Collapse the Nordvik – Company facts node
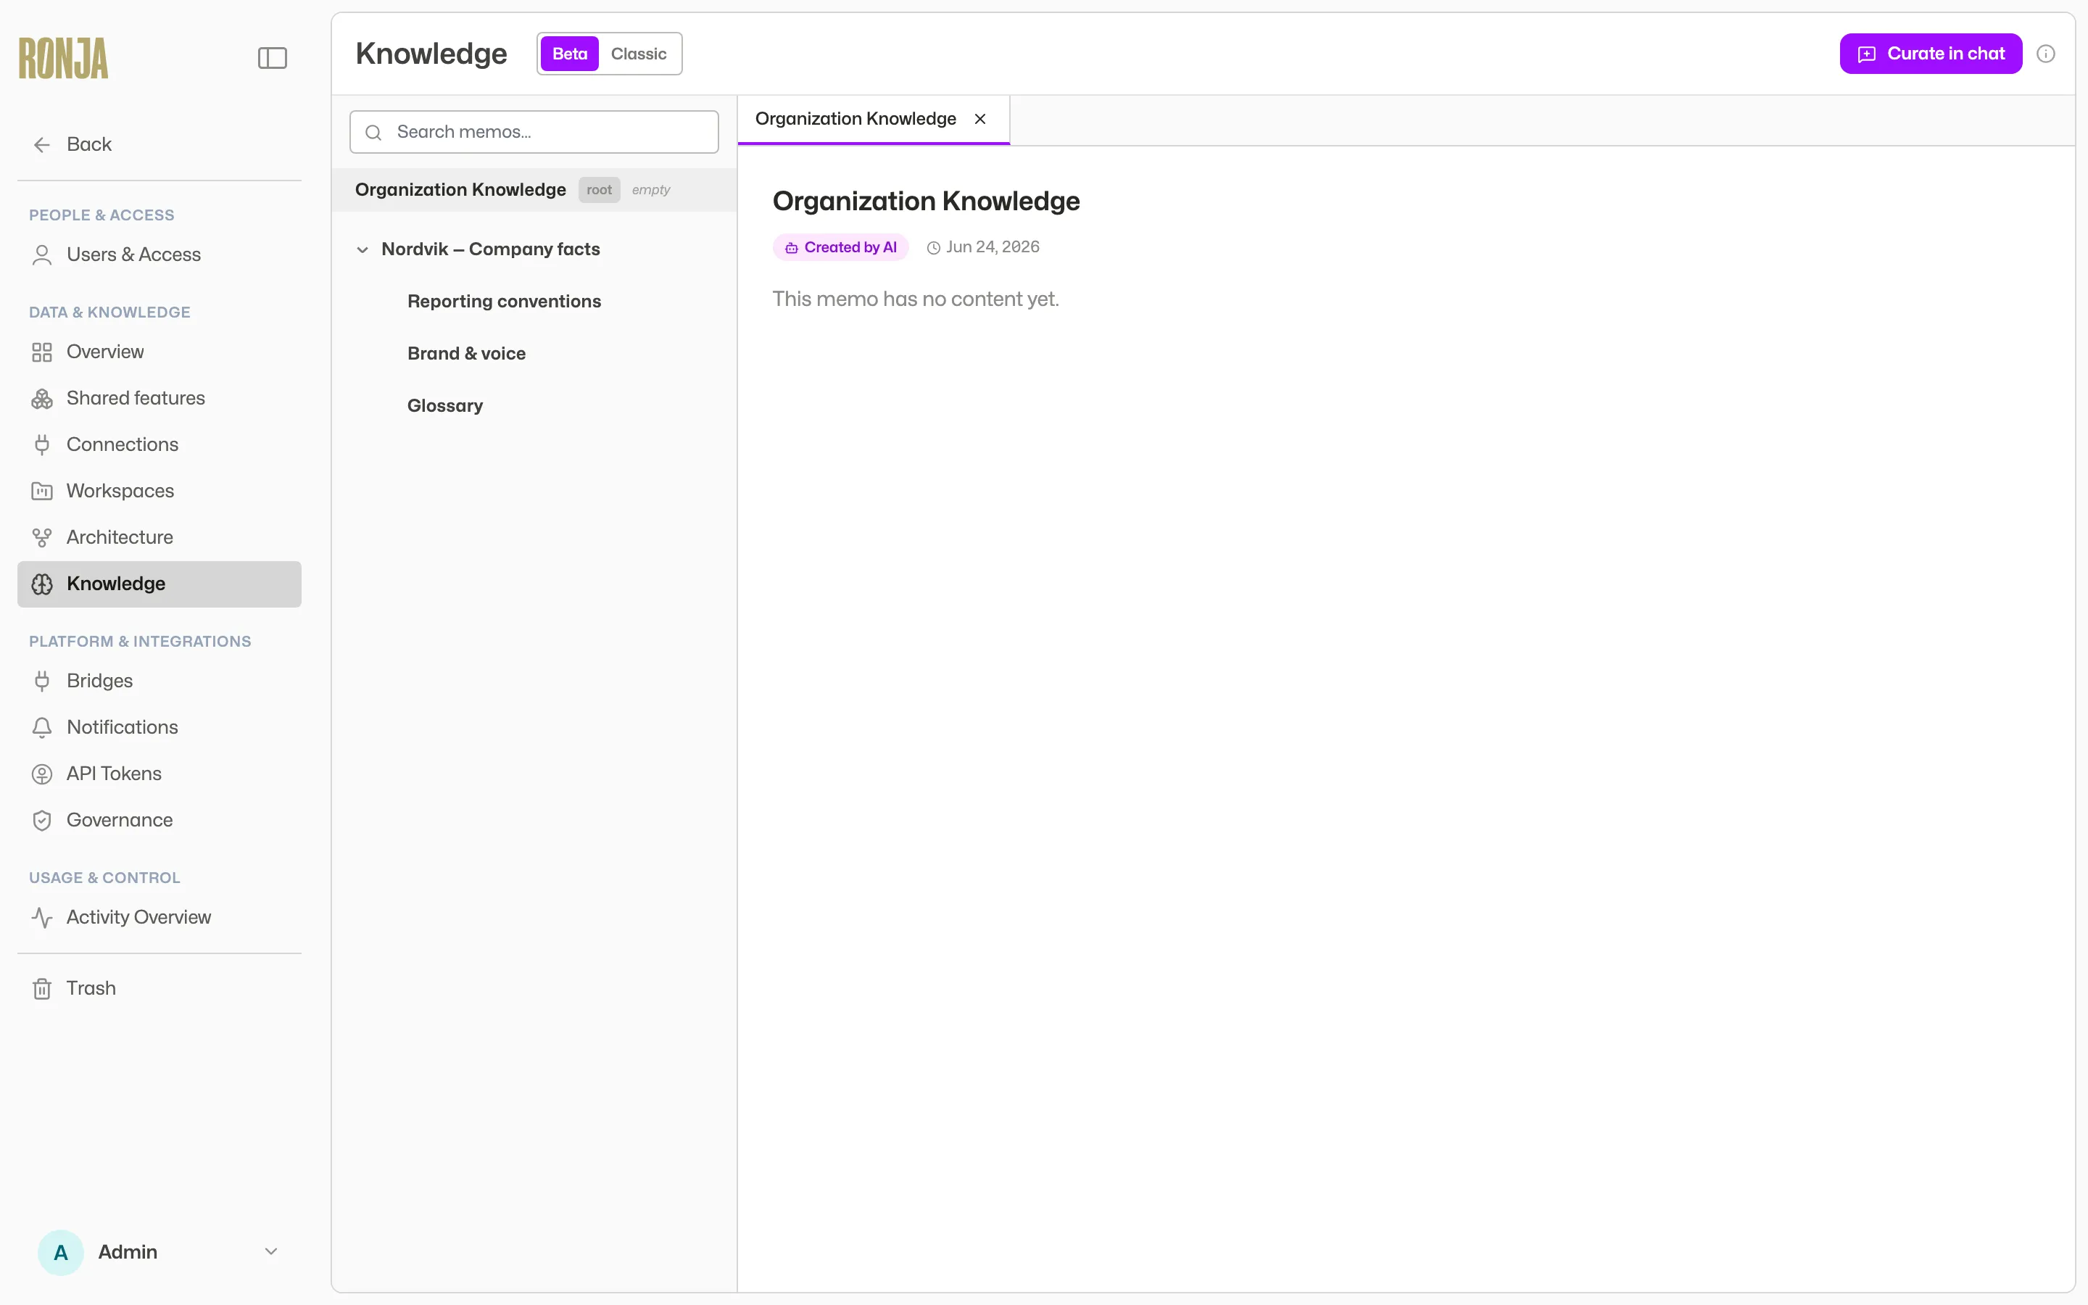 pyautogui.click(x=362, y=249)
